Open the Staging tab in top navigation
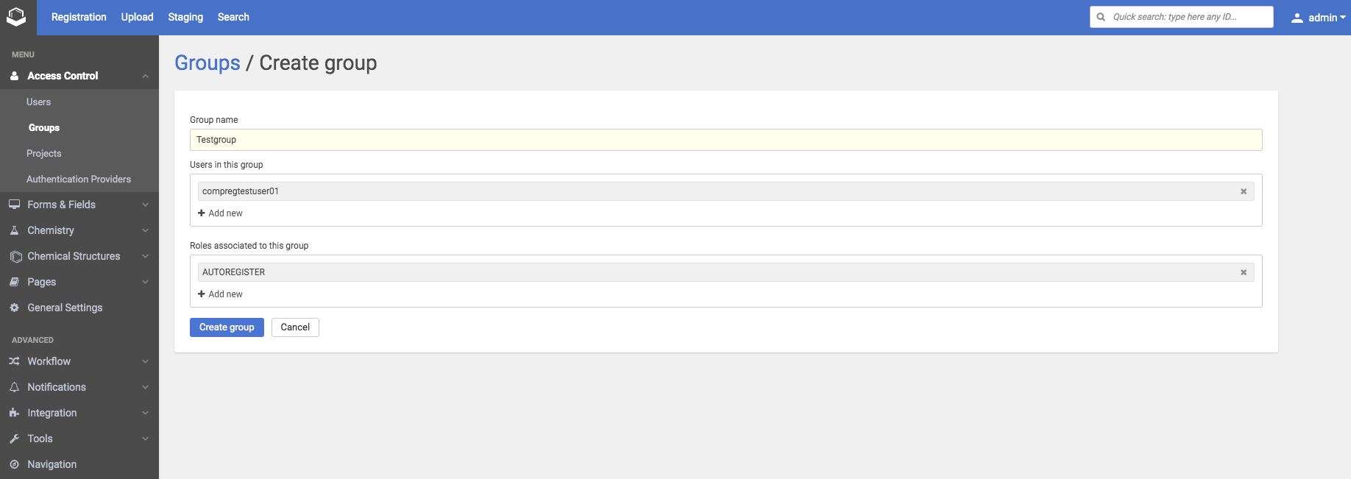 click(185, 17)
